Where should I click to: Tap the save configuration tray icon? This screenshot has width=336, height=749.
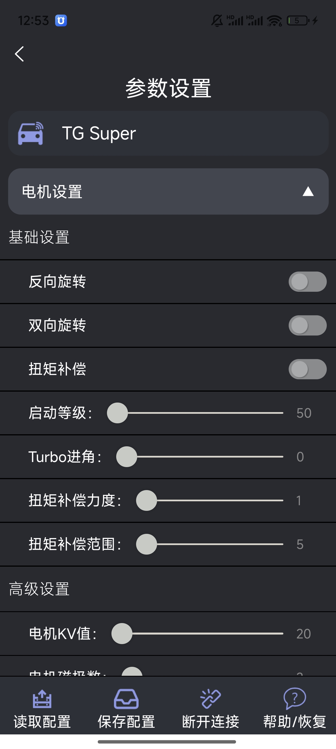[126, 699]
